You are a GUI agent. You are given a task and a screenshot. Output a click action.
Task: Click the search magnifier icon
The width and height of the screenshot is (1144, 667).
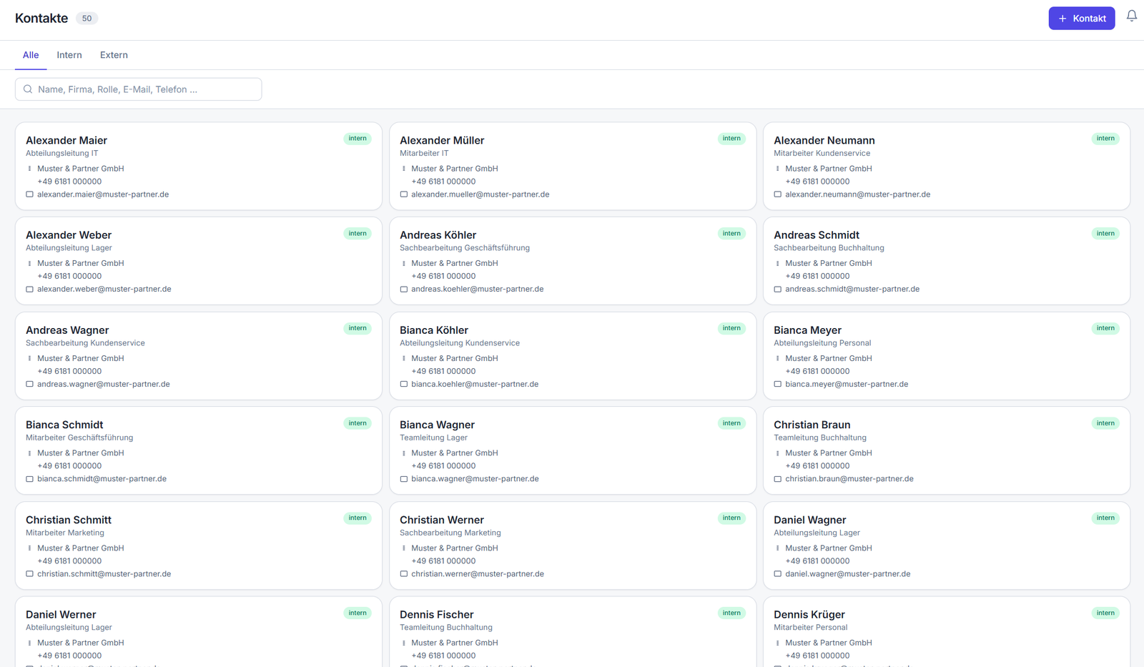[x=28, y=89]
